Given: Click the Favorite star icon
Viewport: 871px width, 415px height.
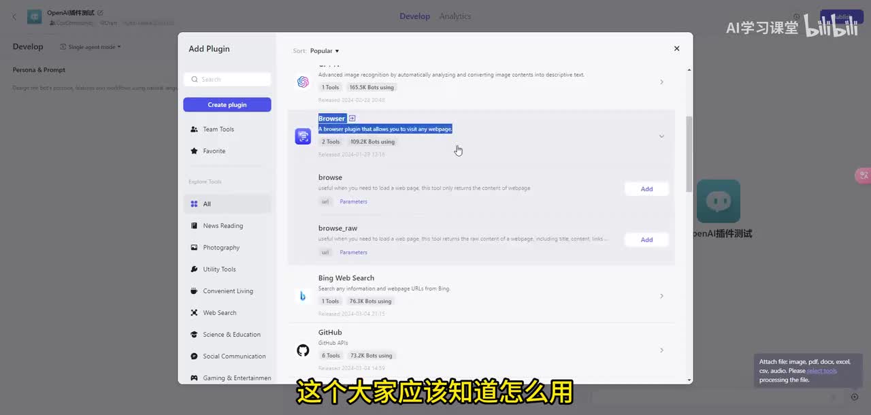Looking at the screenshot, I should pos(195,151).
